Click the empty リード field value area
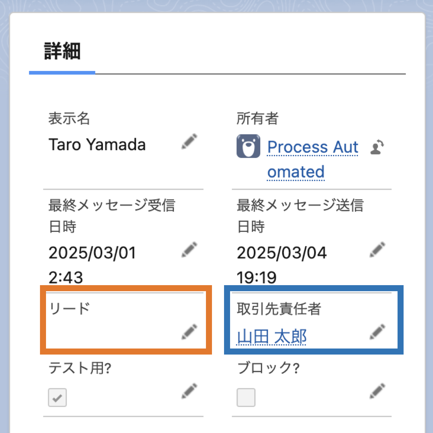This screenshot has height=433, width=433. (x=109, y=333)
